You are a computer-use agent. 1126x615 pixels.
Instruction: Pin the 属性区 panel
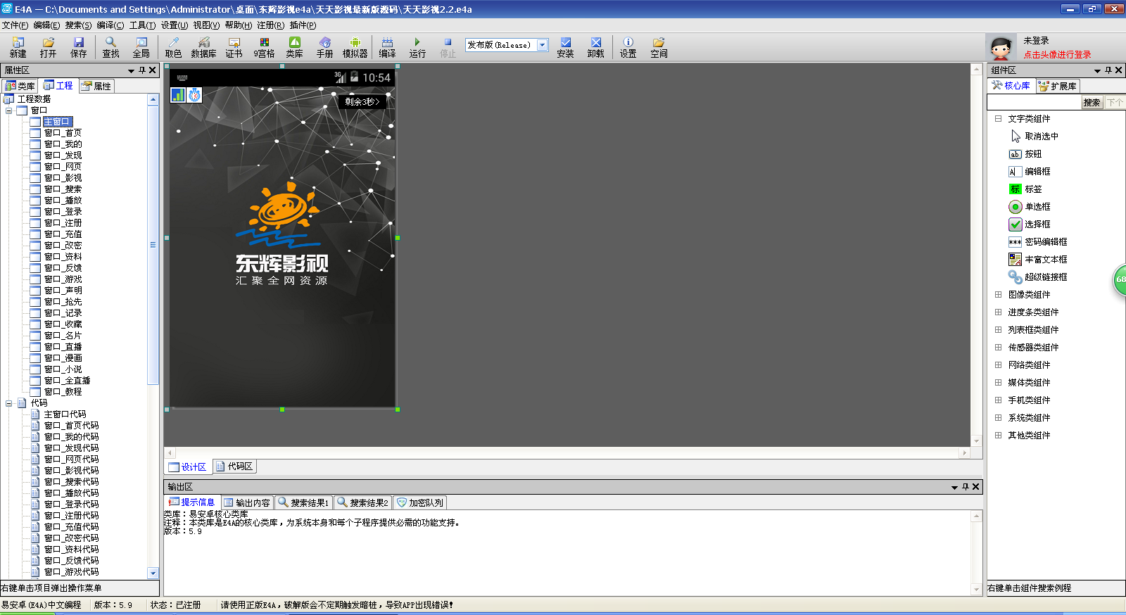coord(142,70)
